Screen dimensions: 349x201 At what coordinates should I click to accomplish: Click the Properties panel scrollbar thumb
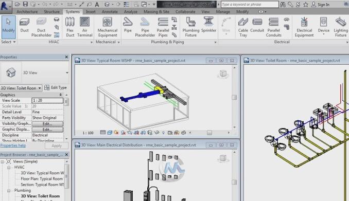66,102
